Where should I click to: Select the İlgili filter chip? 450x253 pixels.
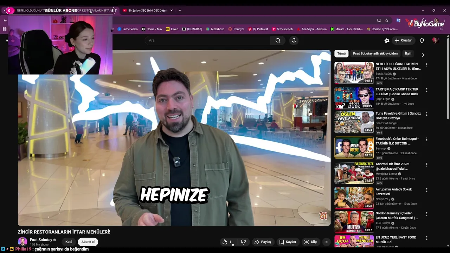coord(408,53)
